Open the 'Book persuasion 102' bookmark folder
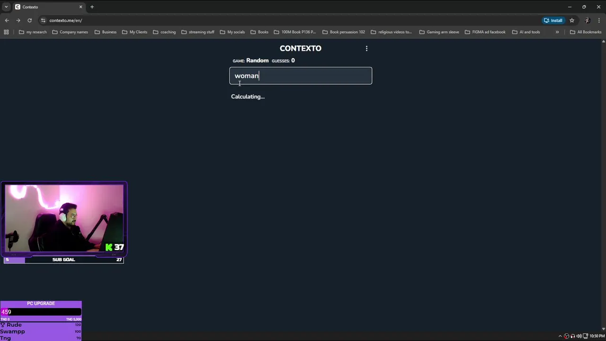Viewport: 606px width, 341px height. 344,32
